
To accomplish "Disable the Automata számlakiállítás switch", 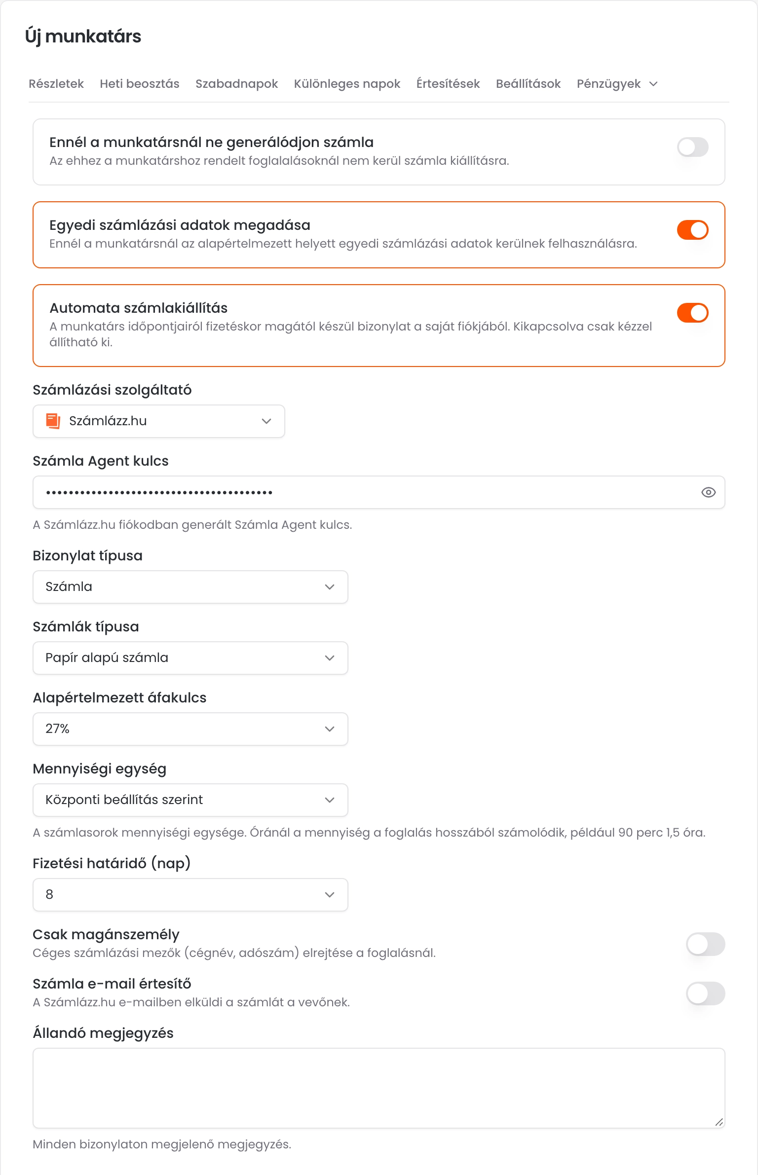I will coord(692,313).
